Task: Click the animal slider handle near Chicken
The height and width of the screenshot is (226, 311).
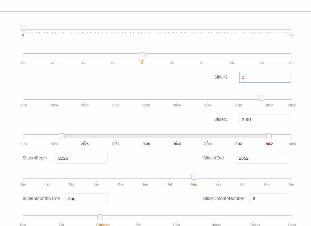Action: pyautogui.click(x=100, y=217)
